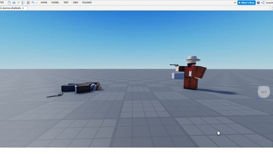The height and width of the screenshot is (154, 273).
Task: Switch to the VIEW ribbon tab
Action: pyautogui.click(x=76, y=3)
